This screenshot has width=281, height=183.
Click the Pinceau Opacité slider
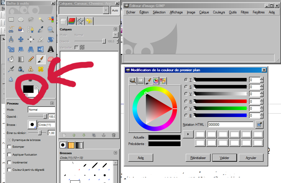(x=37, y=116)
